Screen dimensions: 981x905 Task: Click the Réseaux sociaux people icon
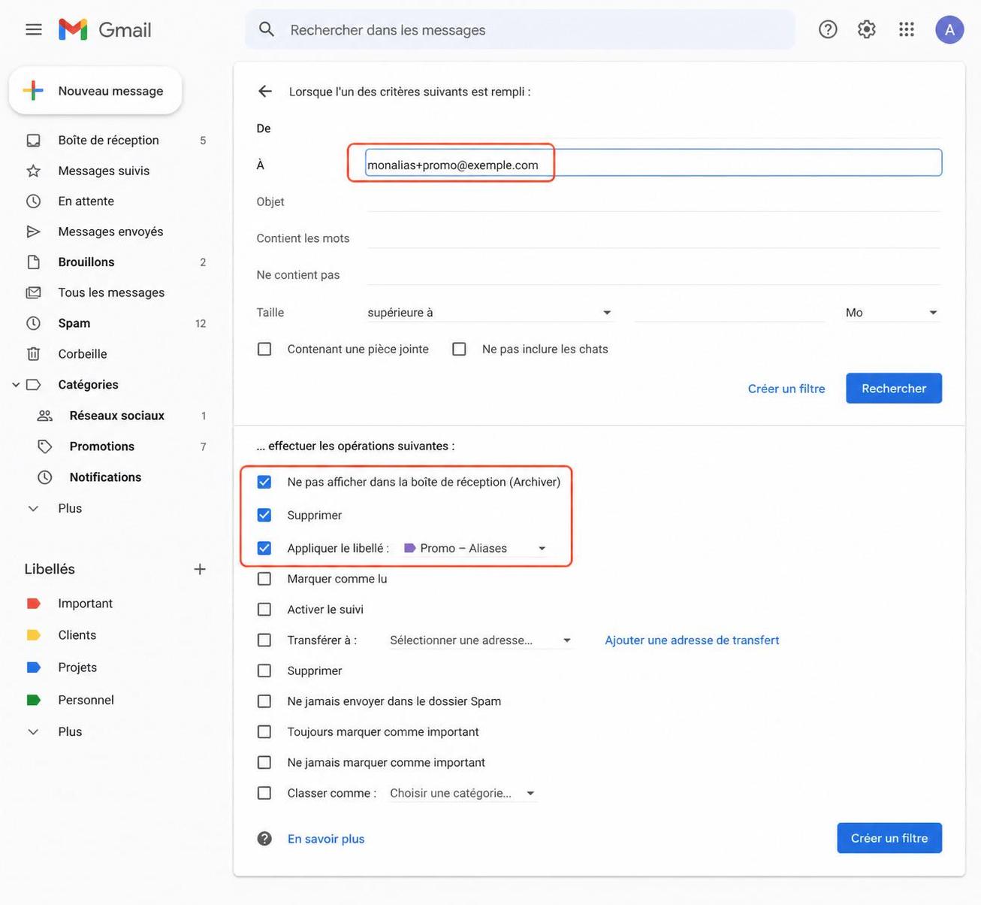[x=45, y=416]
